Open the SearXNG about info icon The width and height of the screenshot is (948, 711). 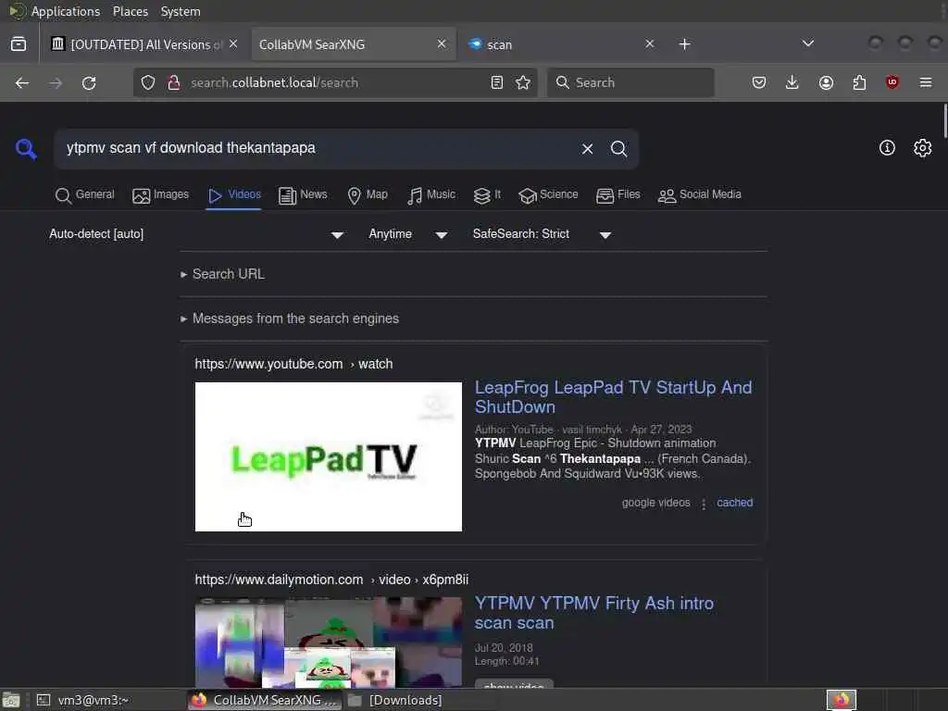[x=887, y=148]
